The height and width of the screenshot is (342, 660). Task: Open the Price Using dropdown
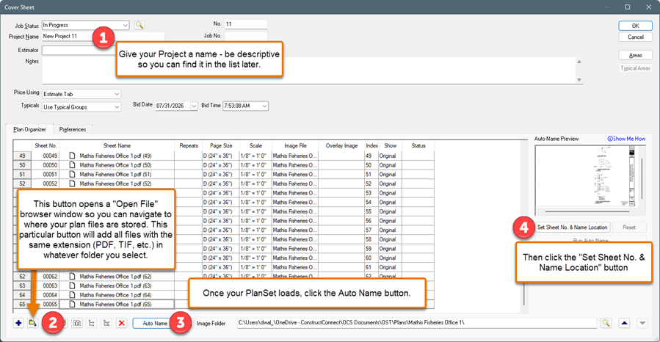click(x=117, y=94)
